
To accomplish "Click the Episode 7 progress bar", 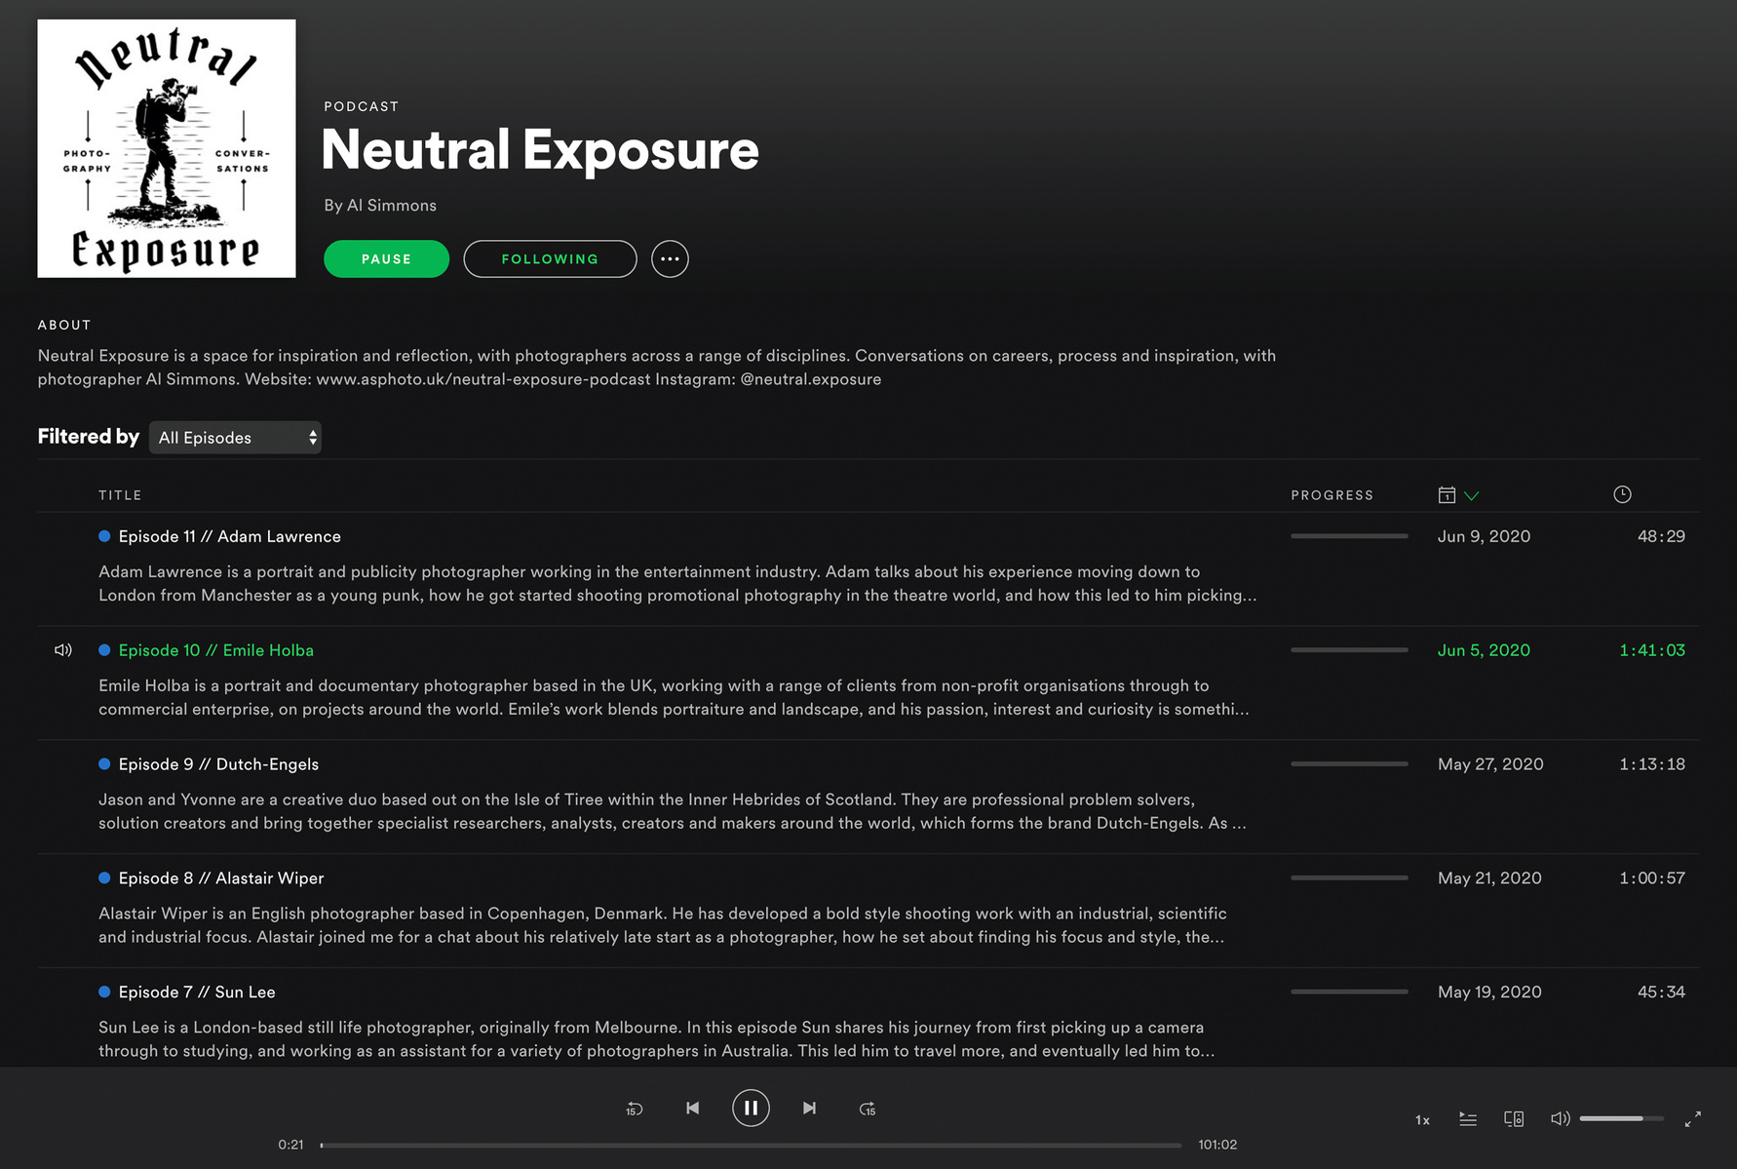I will pyautogui.click(x=1349, y=993).
